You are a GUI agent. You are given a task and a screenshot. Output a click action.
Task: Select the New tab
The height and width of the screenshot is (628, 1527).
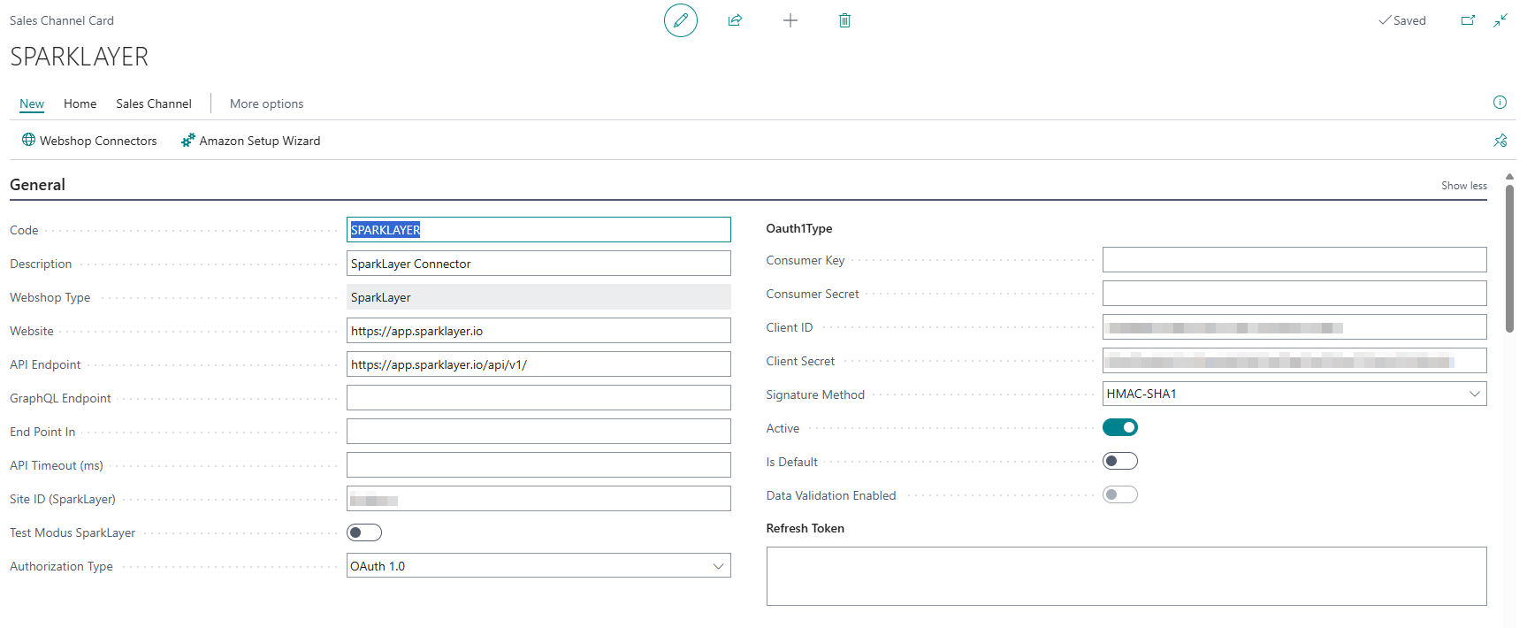[x=32, y=103]
